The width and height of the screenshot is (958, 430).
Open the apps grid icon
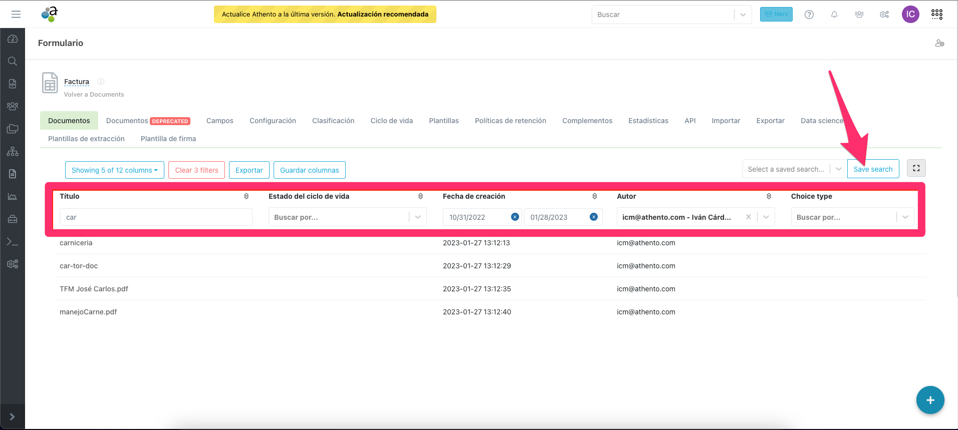937,15
